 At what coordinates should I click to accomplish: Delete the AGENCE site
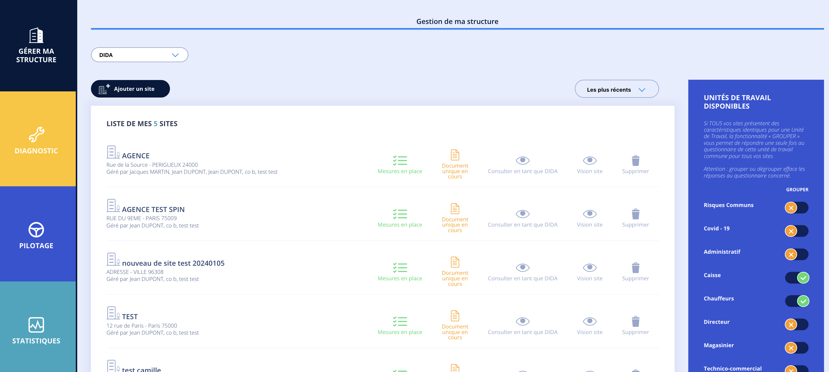635,165
